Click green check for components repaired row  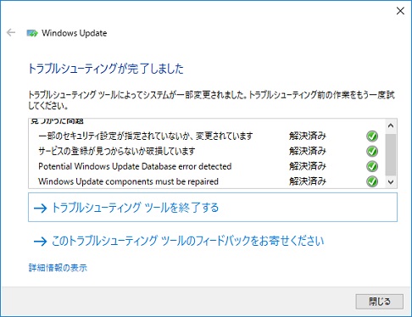tap(372, 181)
